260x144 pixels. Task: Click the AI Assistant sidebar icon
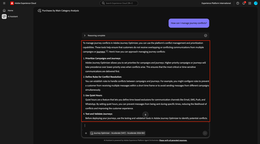pyautogui.click(x=4, y=17)
